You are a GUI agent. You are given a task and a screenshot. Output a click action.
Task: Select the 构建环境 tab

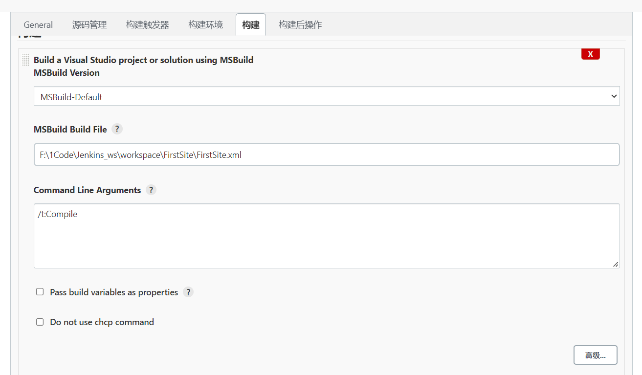[x=205, y=25]
